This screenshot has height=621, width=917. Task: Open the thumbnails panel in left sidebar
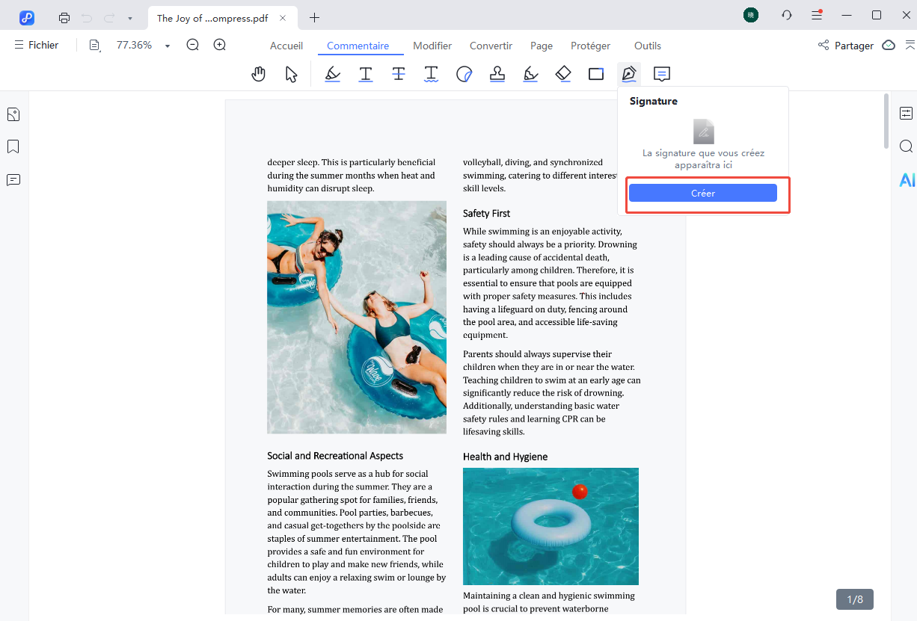pos(13,114)
